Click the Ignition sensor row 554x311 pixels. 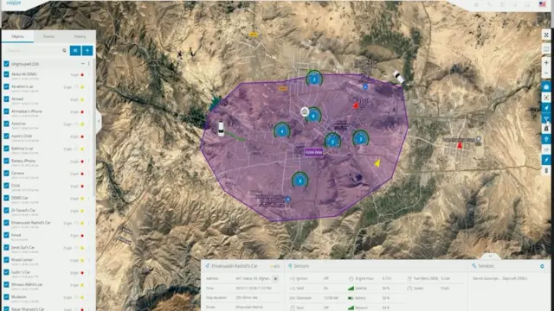318,278
